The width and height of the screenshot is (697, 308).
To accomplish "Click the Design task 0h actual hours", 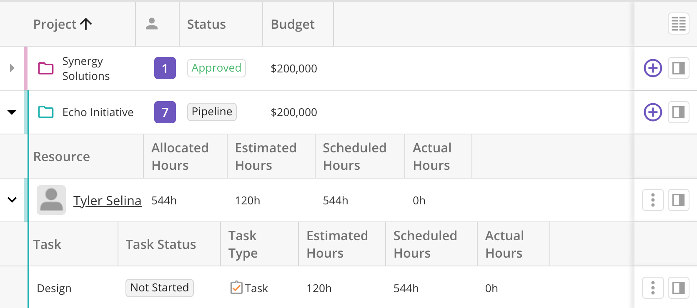I will point(491,288).
